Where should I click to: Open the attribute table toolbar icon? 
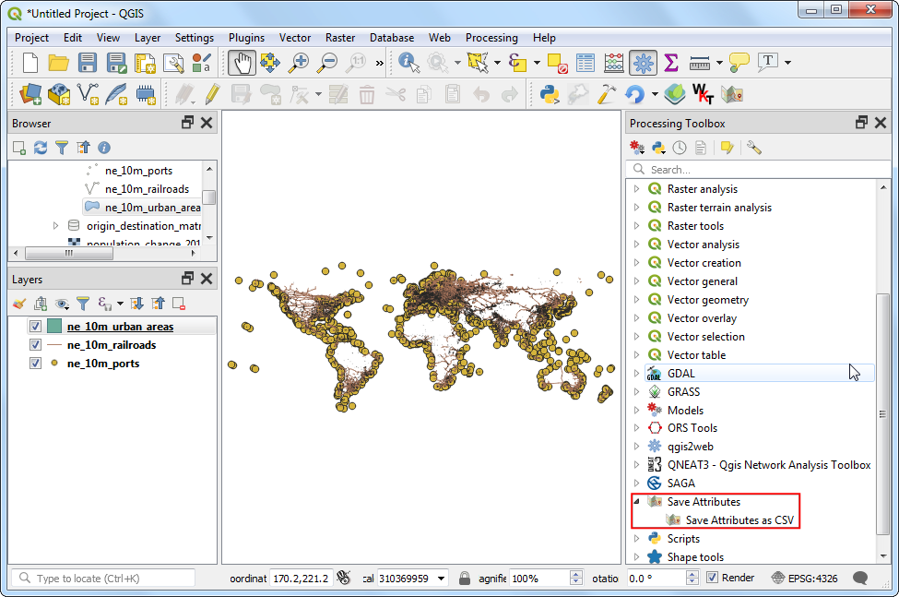[x=586, y=63]
